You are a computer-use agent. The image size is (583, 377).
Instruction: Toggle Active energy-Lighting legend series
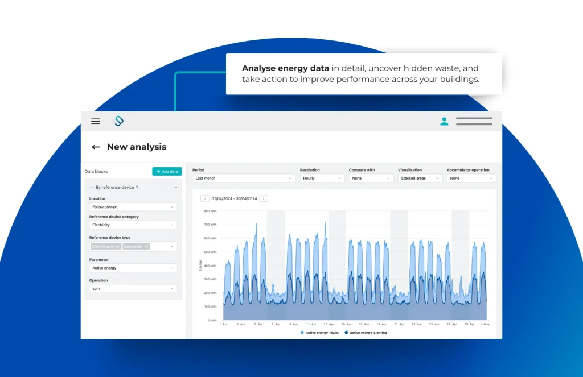(366, 333)
